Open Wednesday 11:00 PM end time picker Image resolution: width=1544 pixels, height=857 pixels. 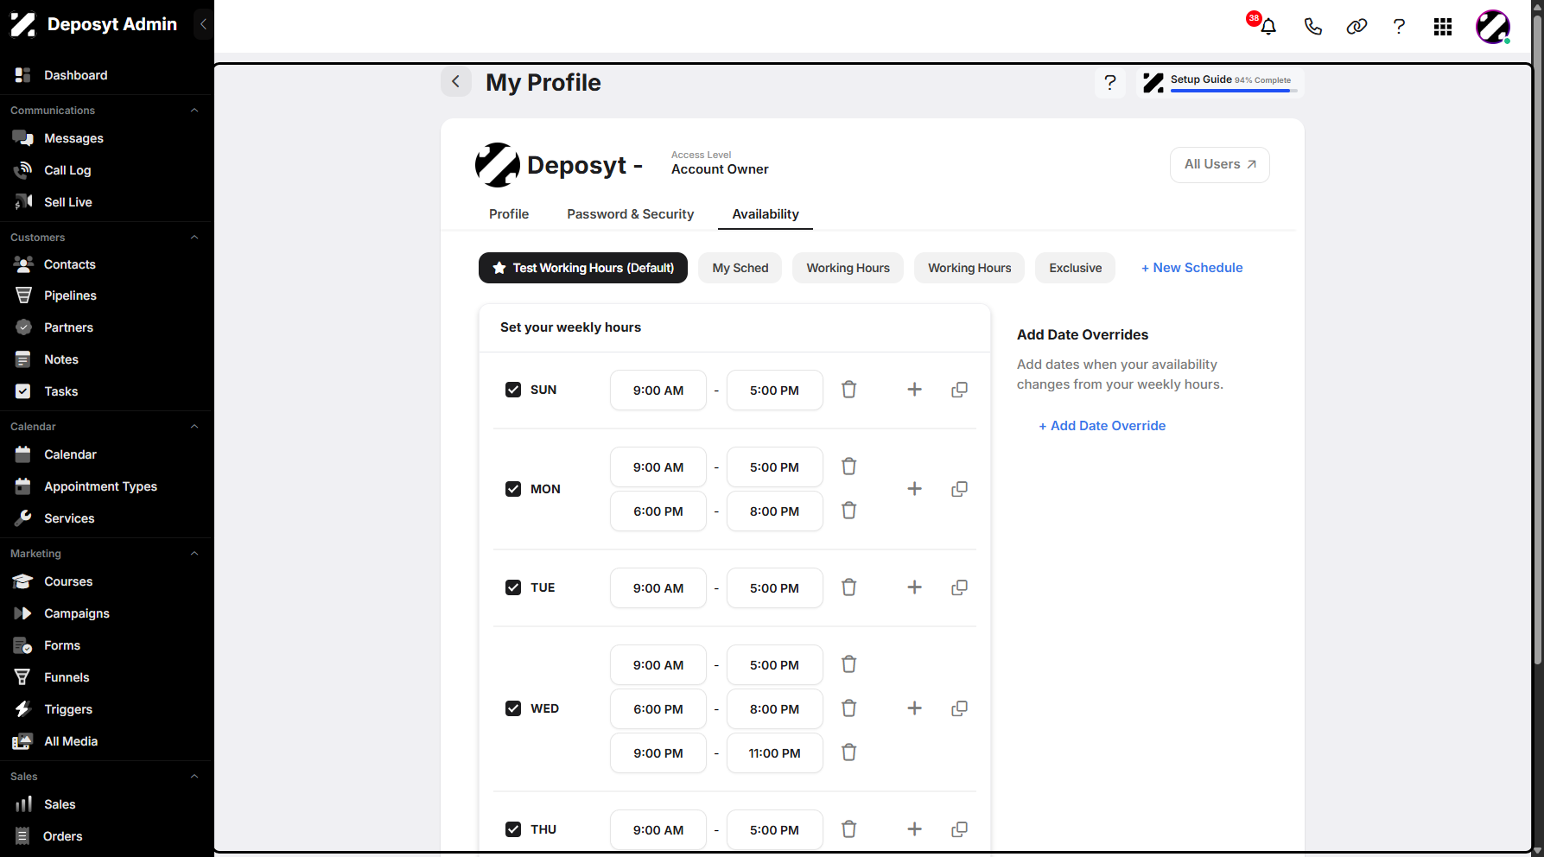pos(775,753)
